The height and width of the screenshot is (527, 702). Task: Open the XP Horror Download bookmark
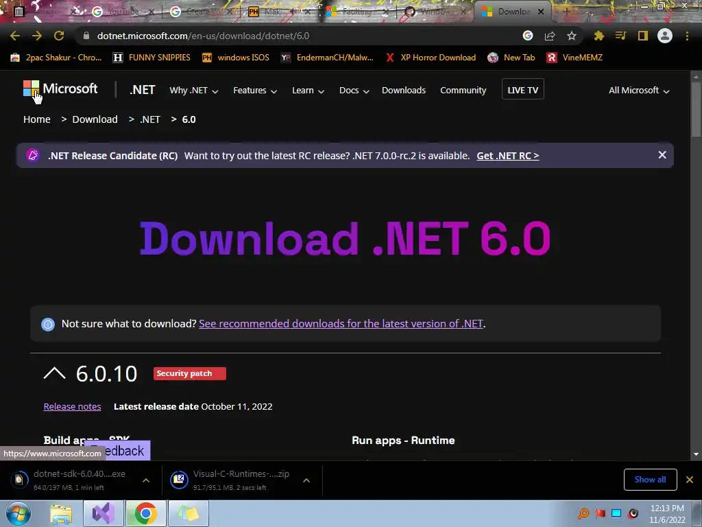[x=431, y=58]
